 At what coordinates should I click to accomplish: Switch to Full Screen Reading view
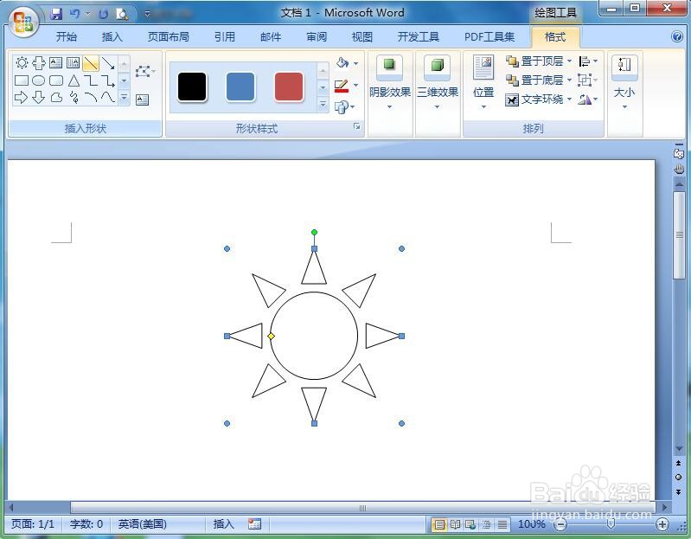(x=455, y=524)
